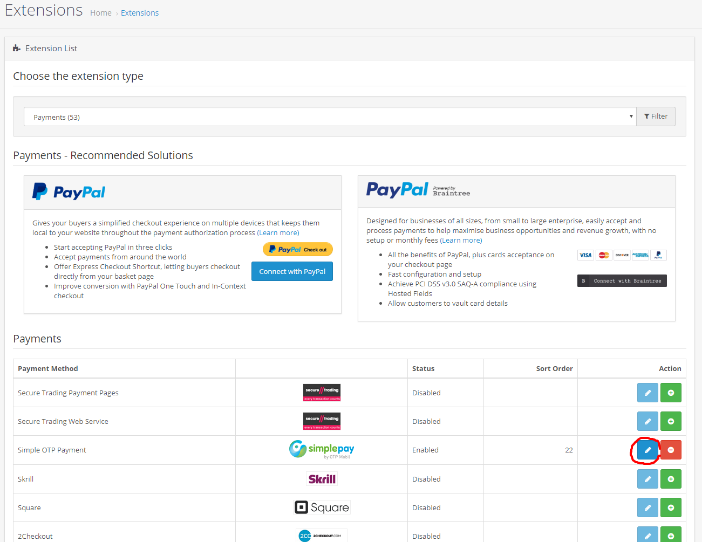The height and width of the screenshot is (542, 702).
Task: Click Disabled status in Skrill row
Action: click(426, 479)
